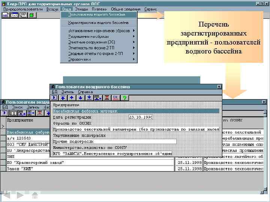270x202 pixels.
Task: Click the Нахабинская фабрика игрушек field in dialog
Action: pos(136,111)
